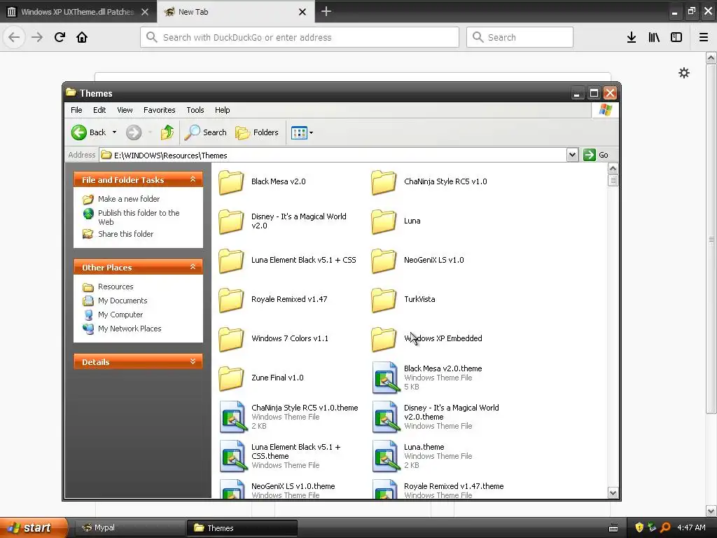Select Royale Remixed v1.47 folder name
This screenshot has width=717, height=538.
289,299
